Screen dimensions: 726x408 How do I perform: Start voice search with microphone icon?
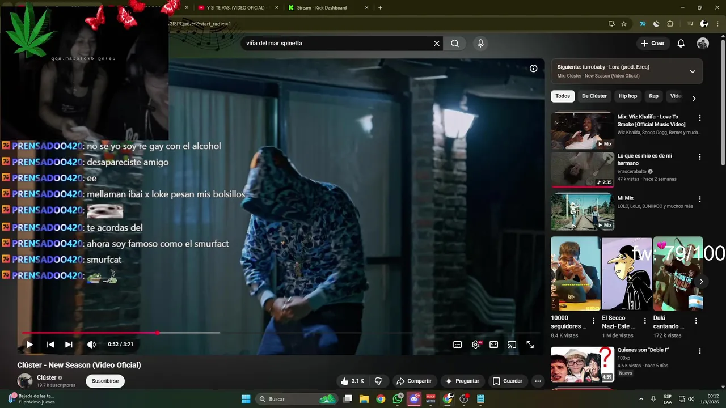coord(480,43)
